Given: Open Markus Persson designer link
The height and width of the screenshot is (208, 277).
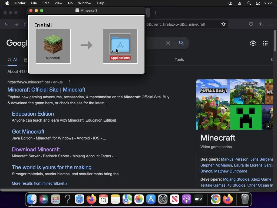Looking at the screenshot, I should point(235,159).
